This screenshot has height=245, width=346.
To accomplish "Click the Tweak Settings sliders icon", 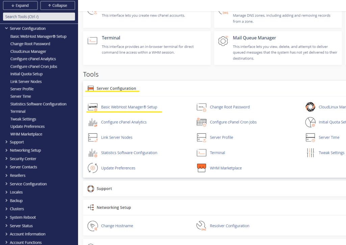I will 310,153.
